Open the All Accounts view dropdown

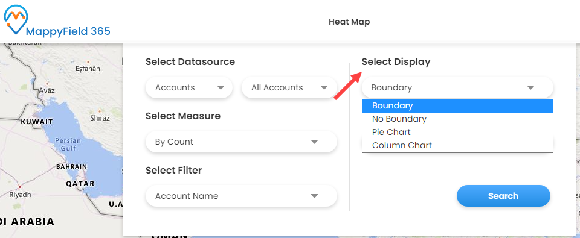click(289, 88)
